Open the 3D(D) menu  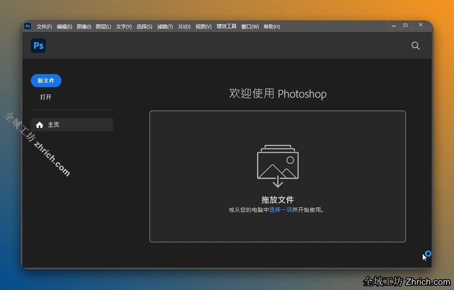click(184, 27)
